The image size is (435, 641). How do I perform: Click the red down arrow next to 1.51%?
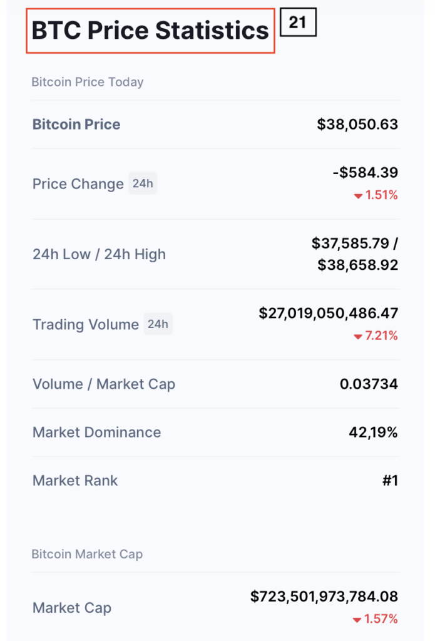(358, 196)
